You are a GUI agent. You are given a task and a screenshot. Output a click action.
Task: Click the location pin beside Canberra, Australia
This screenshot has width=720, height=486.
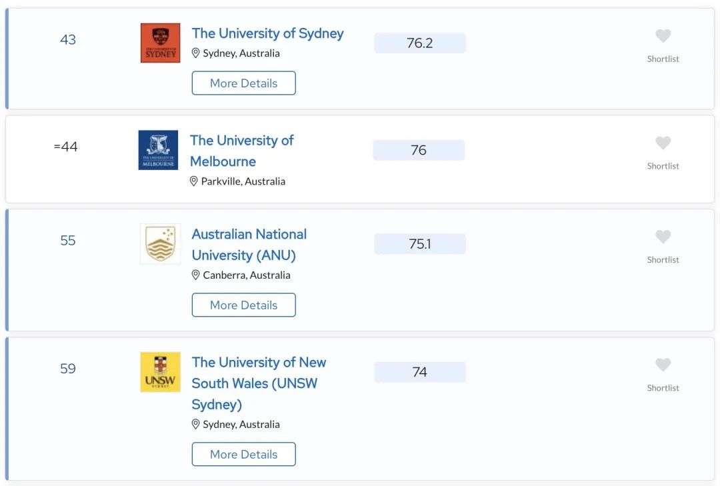click(195, 275)
